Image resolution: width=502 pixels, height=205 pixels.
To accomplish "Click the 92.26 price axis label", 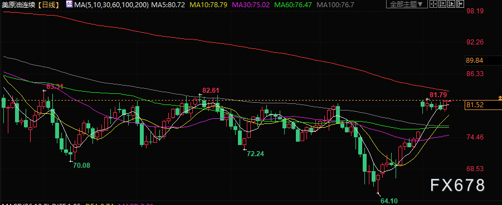I will pos(475,42).
